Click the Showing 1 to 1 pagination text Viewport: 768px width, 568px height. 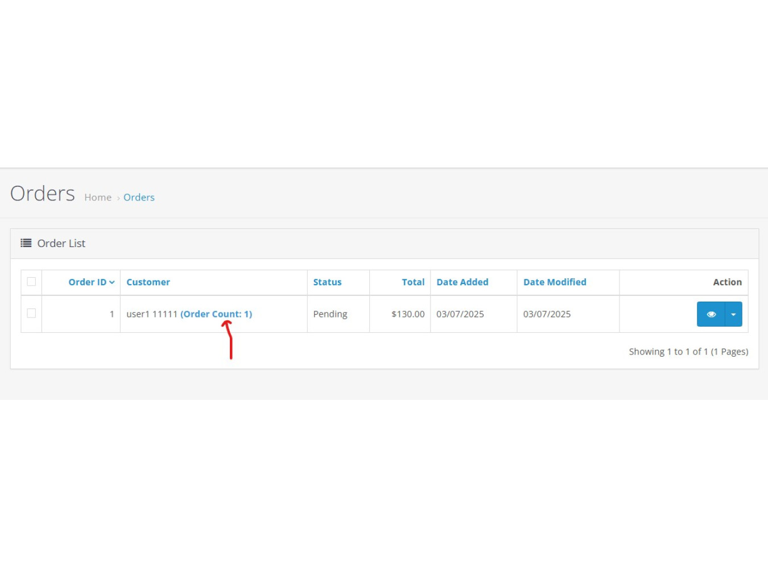pos(688,352)
